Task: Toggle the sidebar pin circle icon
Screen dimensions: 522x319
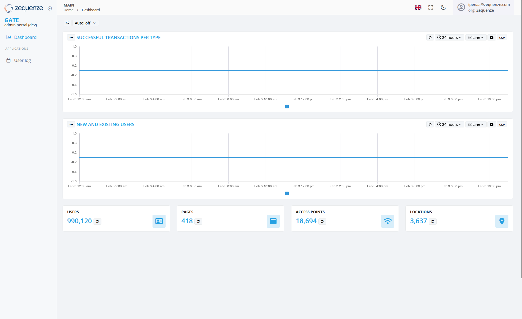Action: (x=50, y=8)
